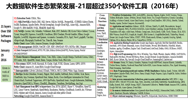
Task: Click 'Public Cloud: Amazon S3' line under File systems
Action: [x=37, y=67]
